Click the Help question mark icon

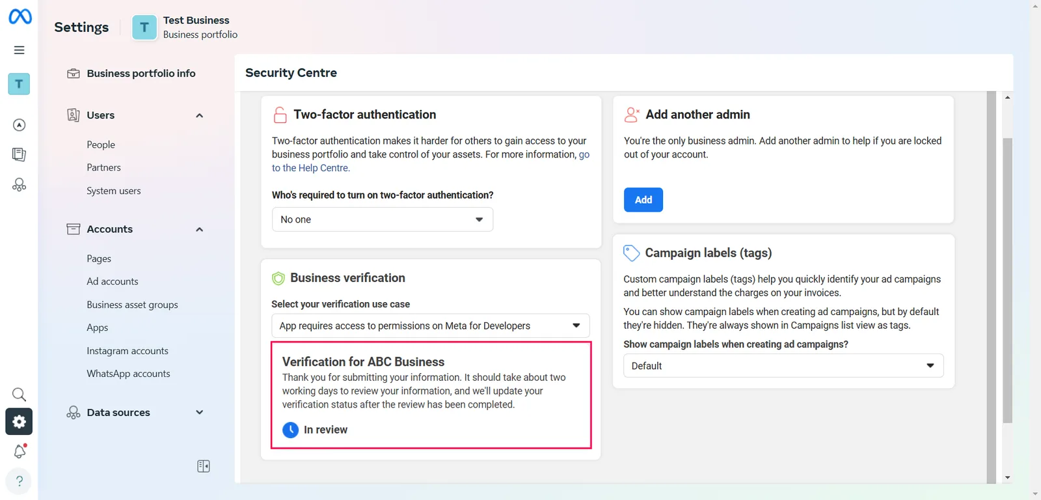19,481
